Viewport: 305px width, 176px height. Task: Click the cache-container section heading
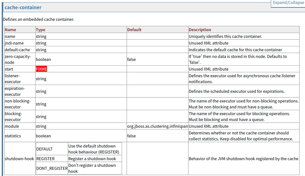click(23, 7)
